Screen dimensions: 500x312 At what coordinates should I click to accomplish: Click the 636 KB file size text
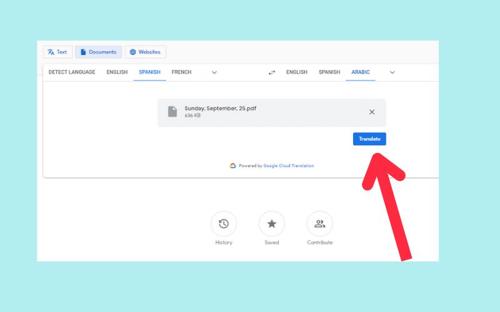pyautogui.click(x=192, y=115)
